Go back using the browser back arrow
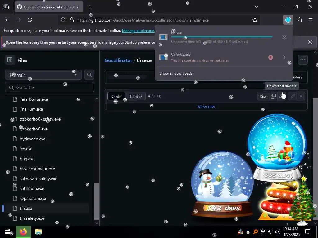 tap(7, 20)
